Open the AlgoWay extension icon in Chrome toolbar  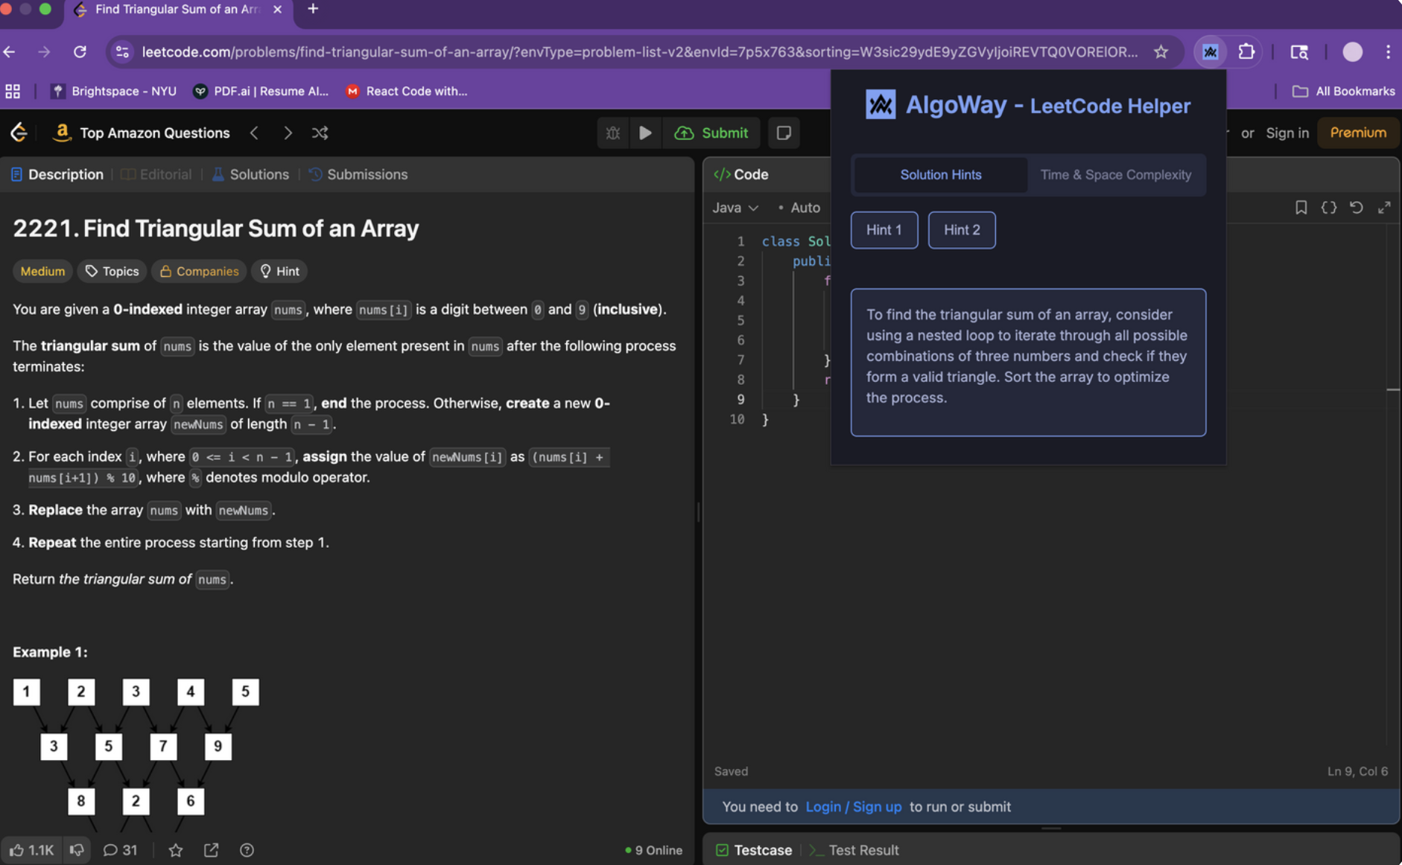(x=1211, y=51)
